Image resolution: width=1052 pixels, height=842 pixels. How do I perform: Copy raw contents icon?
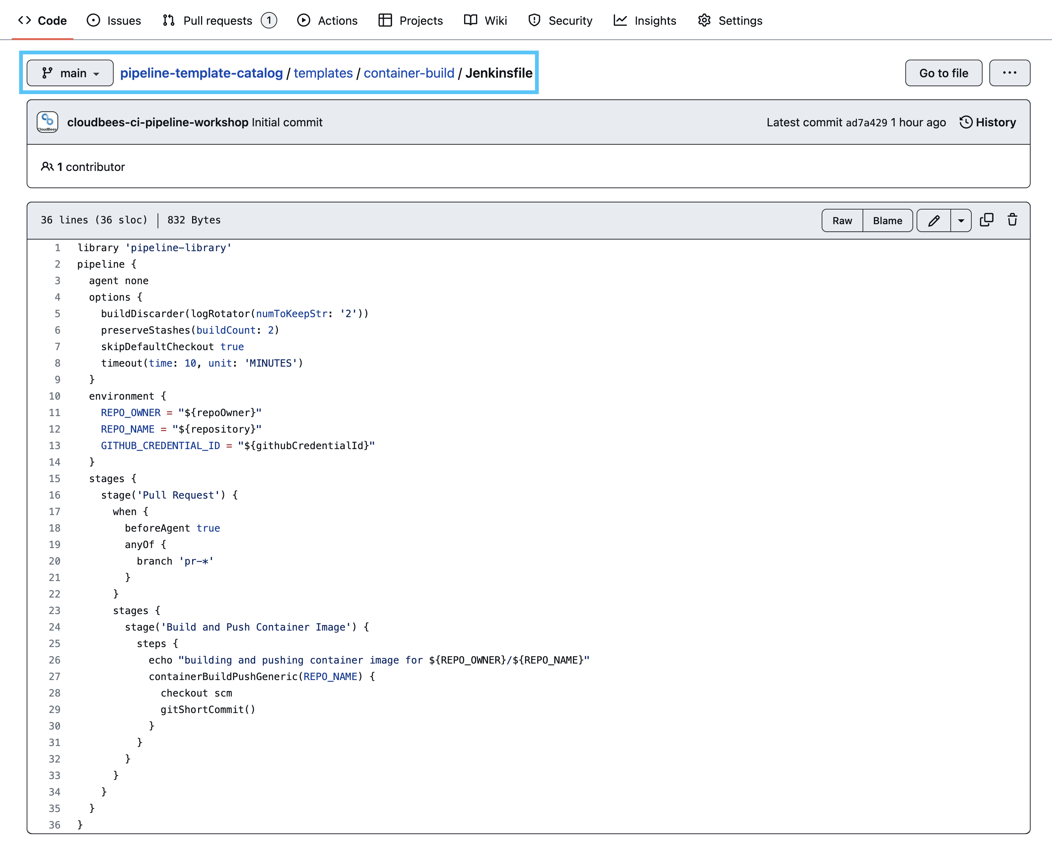(x=987, y=220)
